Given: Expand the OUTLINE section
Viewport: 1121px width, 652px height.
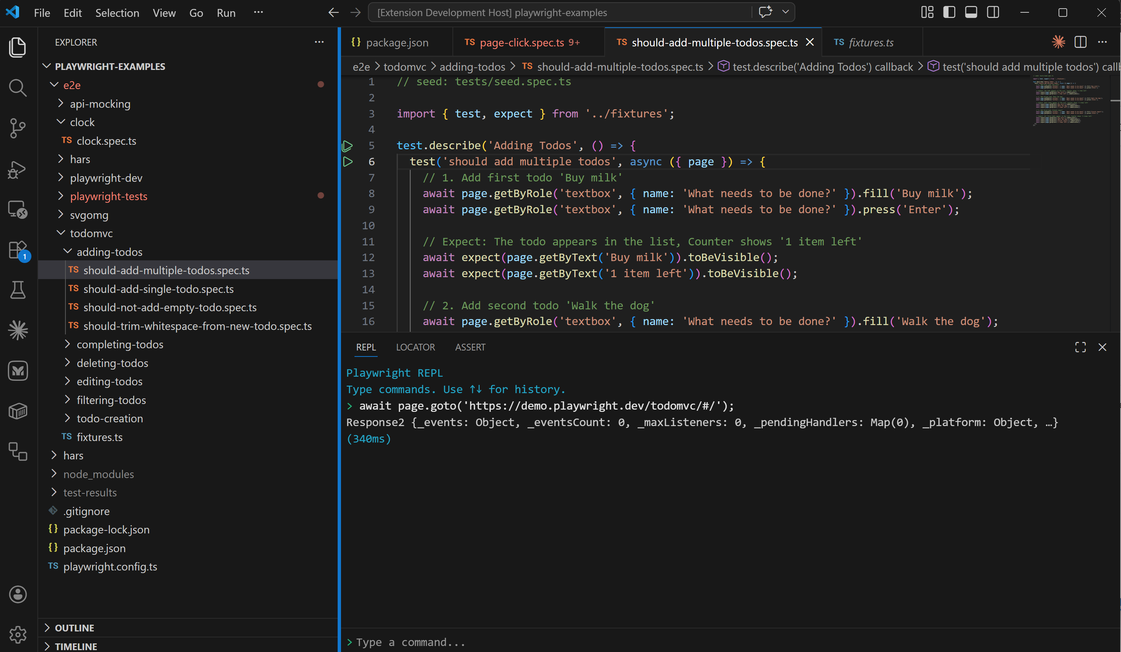Looking at the screenshot, I should coord(74,628).
